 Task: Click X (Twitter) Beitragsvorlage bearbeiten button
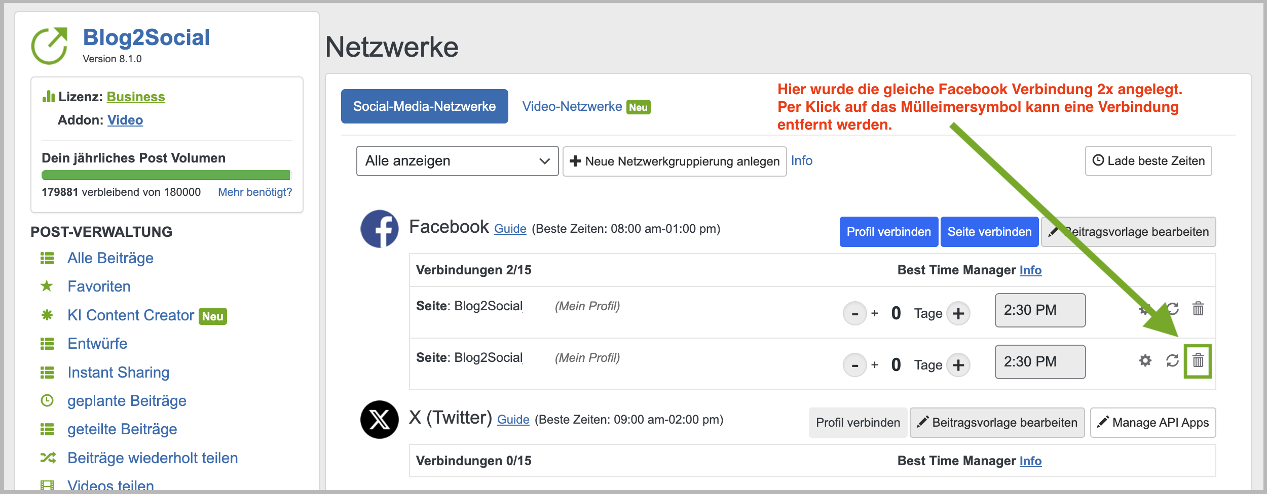(x=997, y=423)
